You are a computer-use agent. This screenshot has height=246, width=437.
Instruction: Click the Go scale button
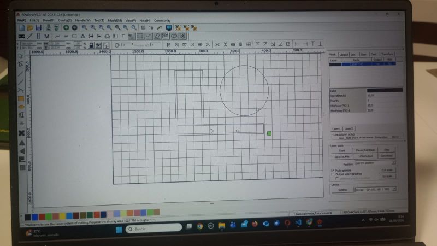pos(387,176)
